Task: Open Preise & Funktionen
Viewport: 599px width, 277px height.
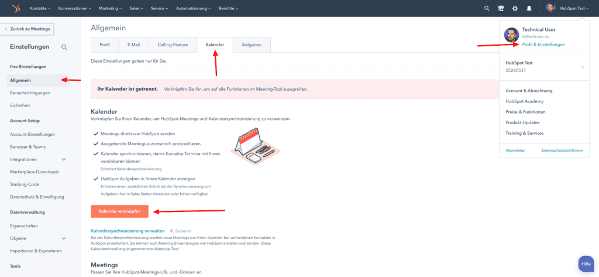Action: (x=525, y=112)
